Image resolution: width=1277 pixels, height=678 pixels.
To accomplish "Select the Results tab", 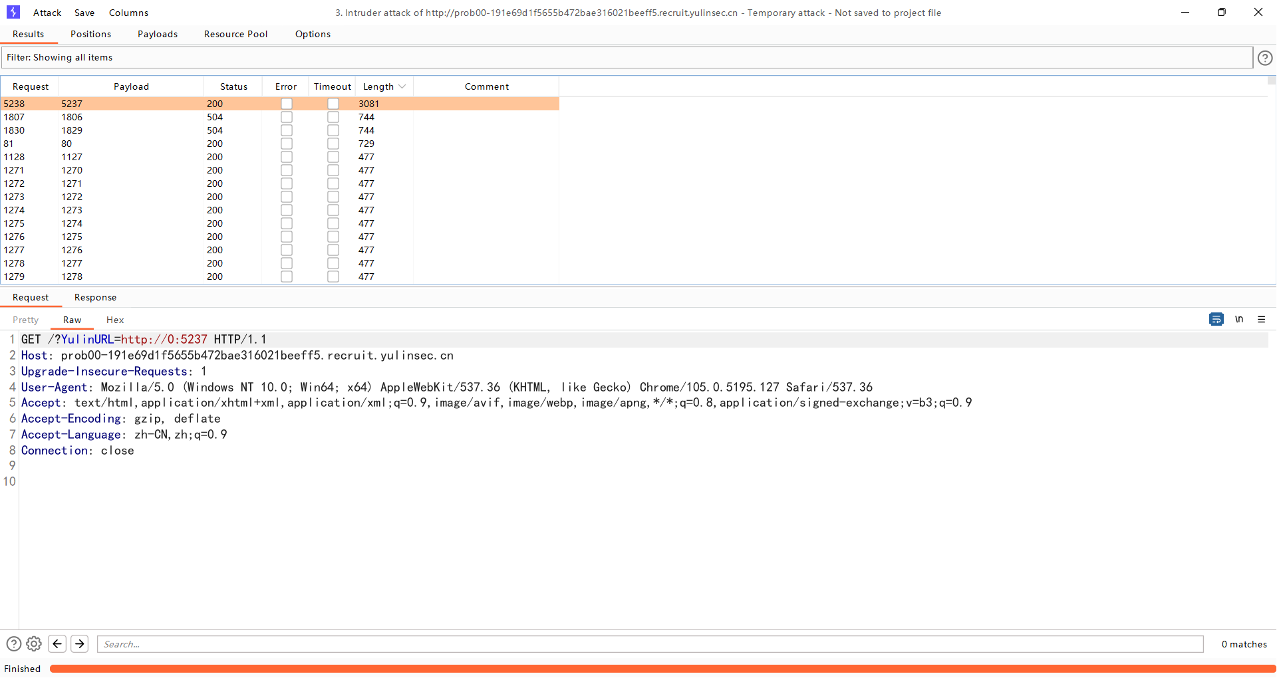I will (28, 34).
